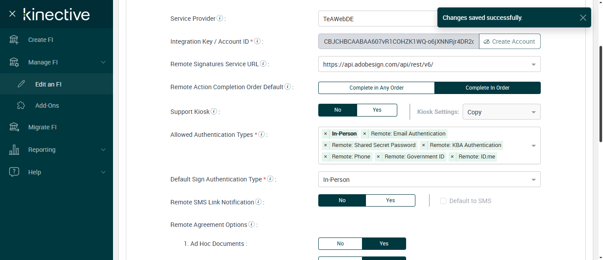Open the Migrate FI menu item
Image resolution: width=603 pixels, height=260 pixels.
click(x=42, y=127)
